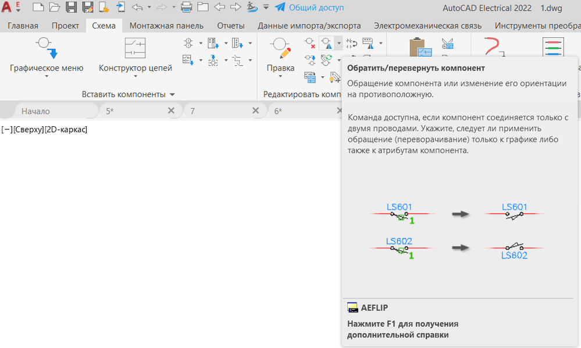This screenshot has height=348, width=581.
Task: Create a new drawing from quick access toolbar
Action: (x=38, y=7)
